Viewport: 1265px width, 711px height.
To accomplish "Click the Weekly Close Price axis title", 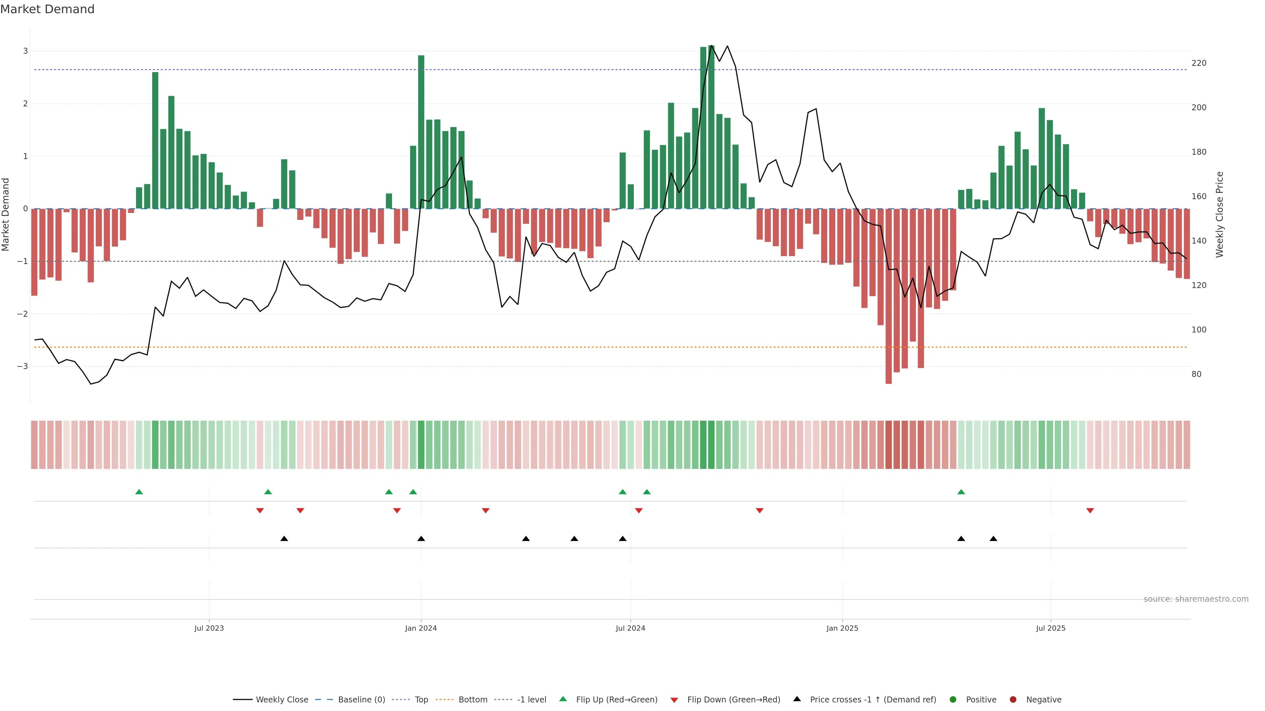I will tap(1220, 214).
